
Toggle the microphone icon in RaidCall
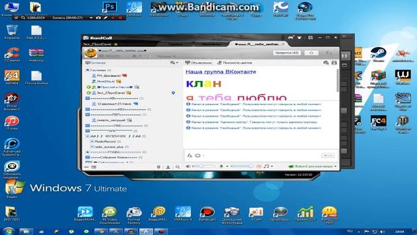(222, 166)
